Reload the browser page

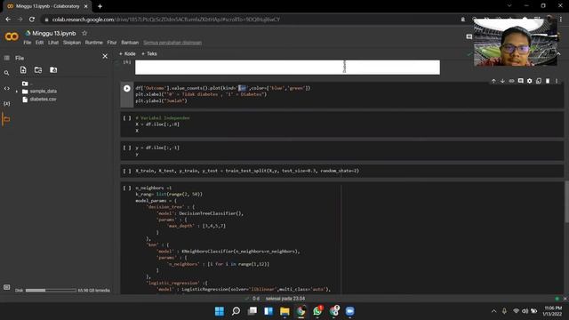(x=32, y=20)
